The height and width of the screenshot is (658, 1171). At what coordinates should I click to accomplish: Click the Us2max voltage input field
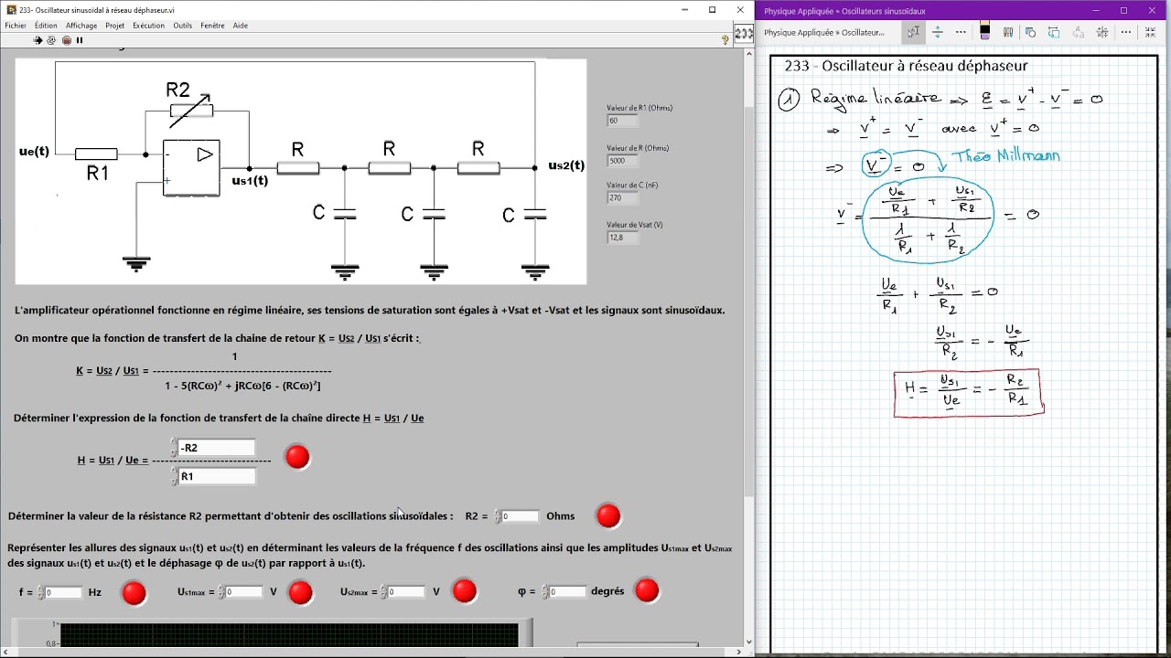pyautogui.click(x=406, y=592)
